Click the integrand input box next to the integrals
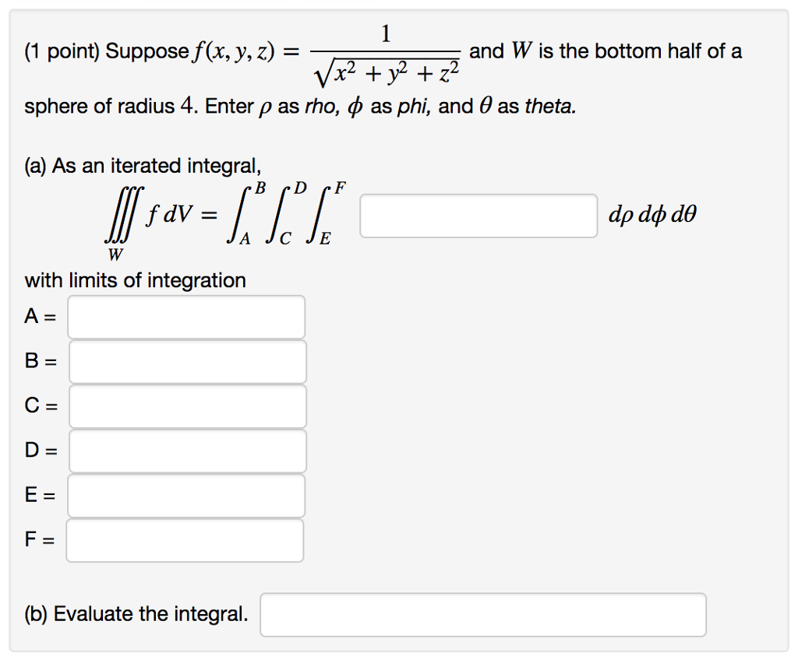The image size is (798, 667). 478,216
